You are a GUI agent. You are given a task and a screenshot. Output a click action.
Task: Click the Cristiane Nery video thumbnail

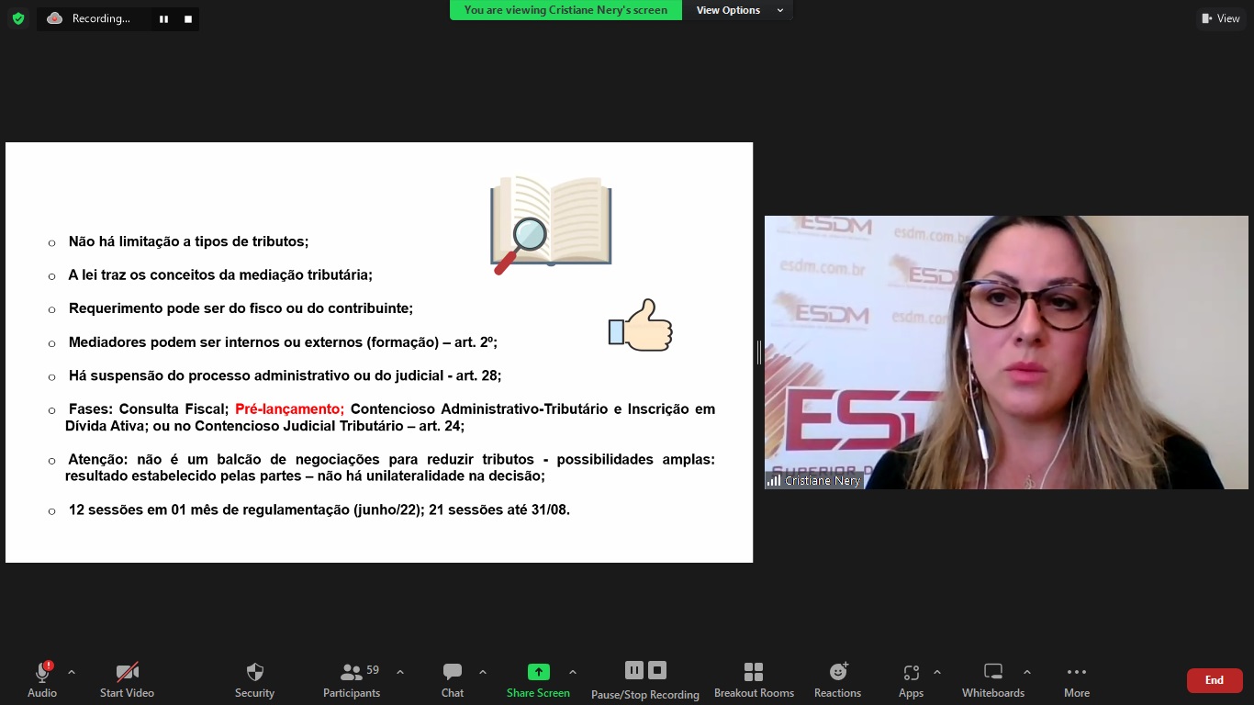click(x=1006, y=352)
